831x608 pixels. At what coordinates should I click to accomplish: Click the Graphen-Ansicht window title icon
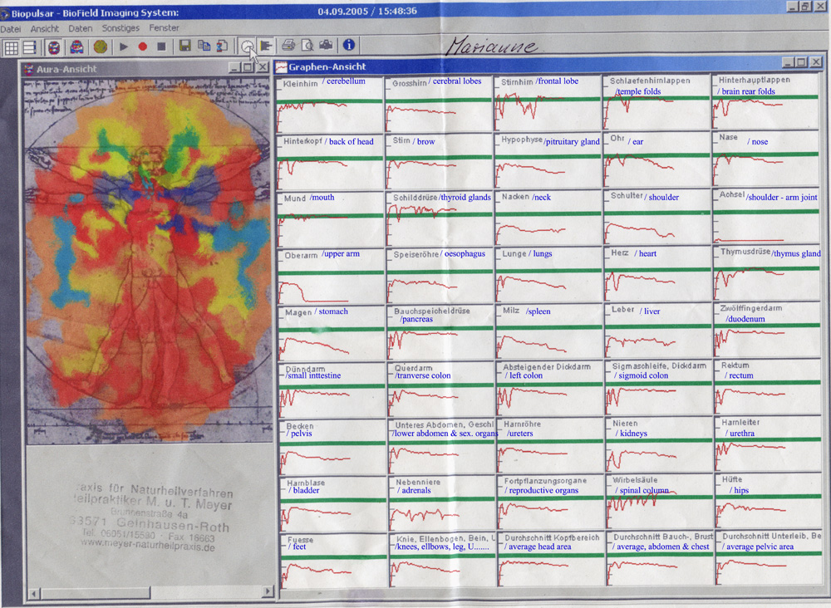(281, 66)
